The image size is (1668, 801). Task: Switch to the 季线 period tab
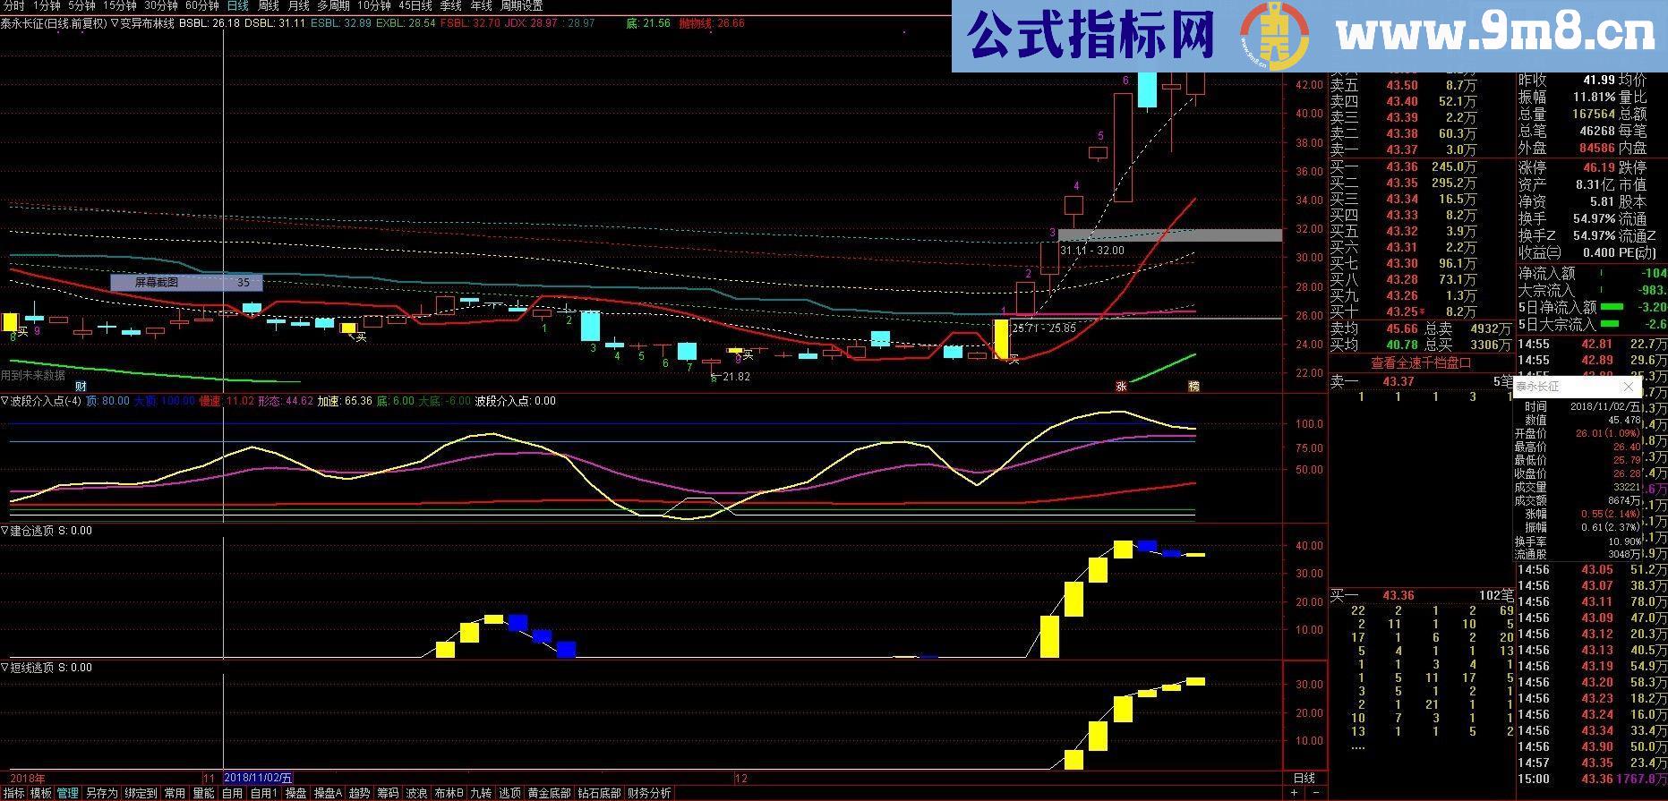click(450, 6)
